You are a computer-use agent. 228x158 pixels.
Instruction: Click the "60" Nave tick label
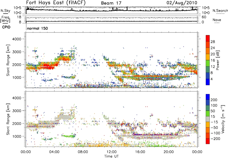click(x=204, y=17)
